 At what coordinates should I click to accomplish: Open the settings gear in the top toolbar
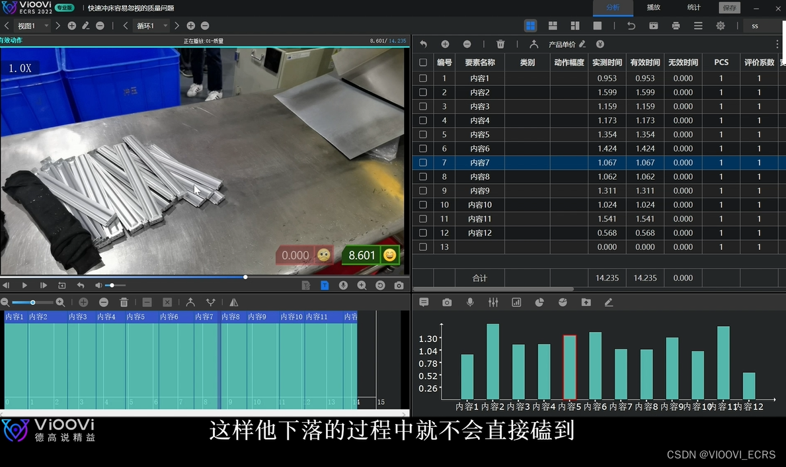pyautogui.click(x=722, y=25)
